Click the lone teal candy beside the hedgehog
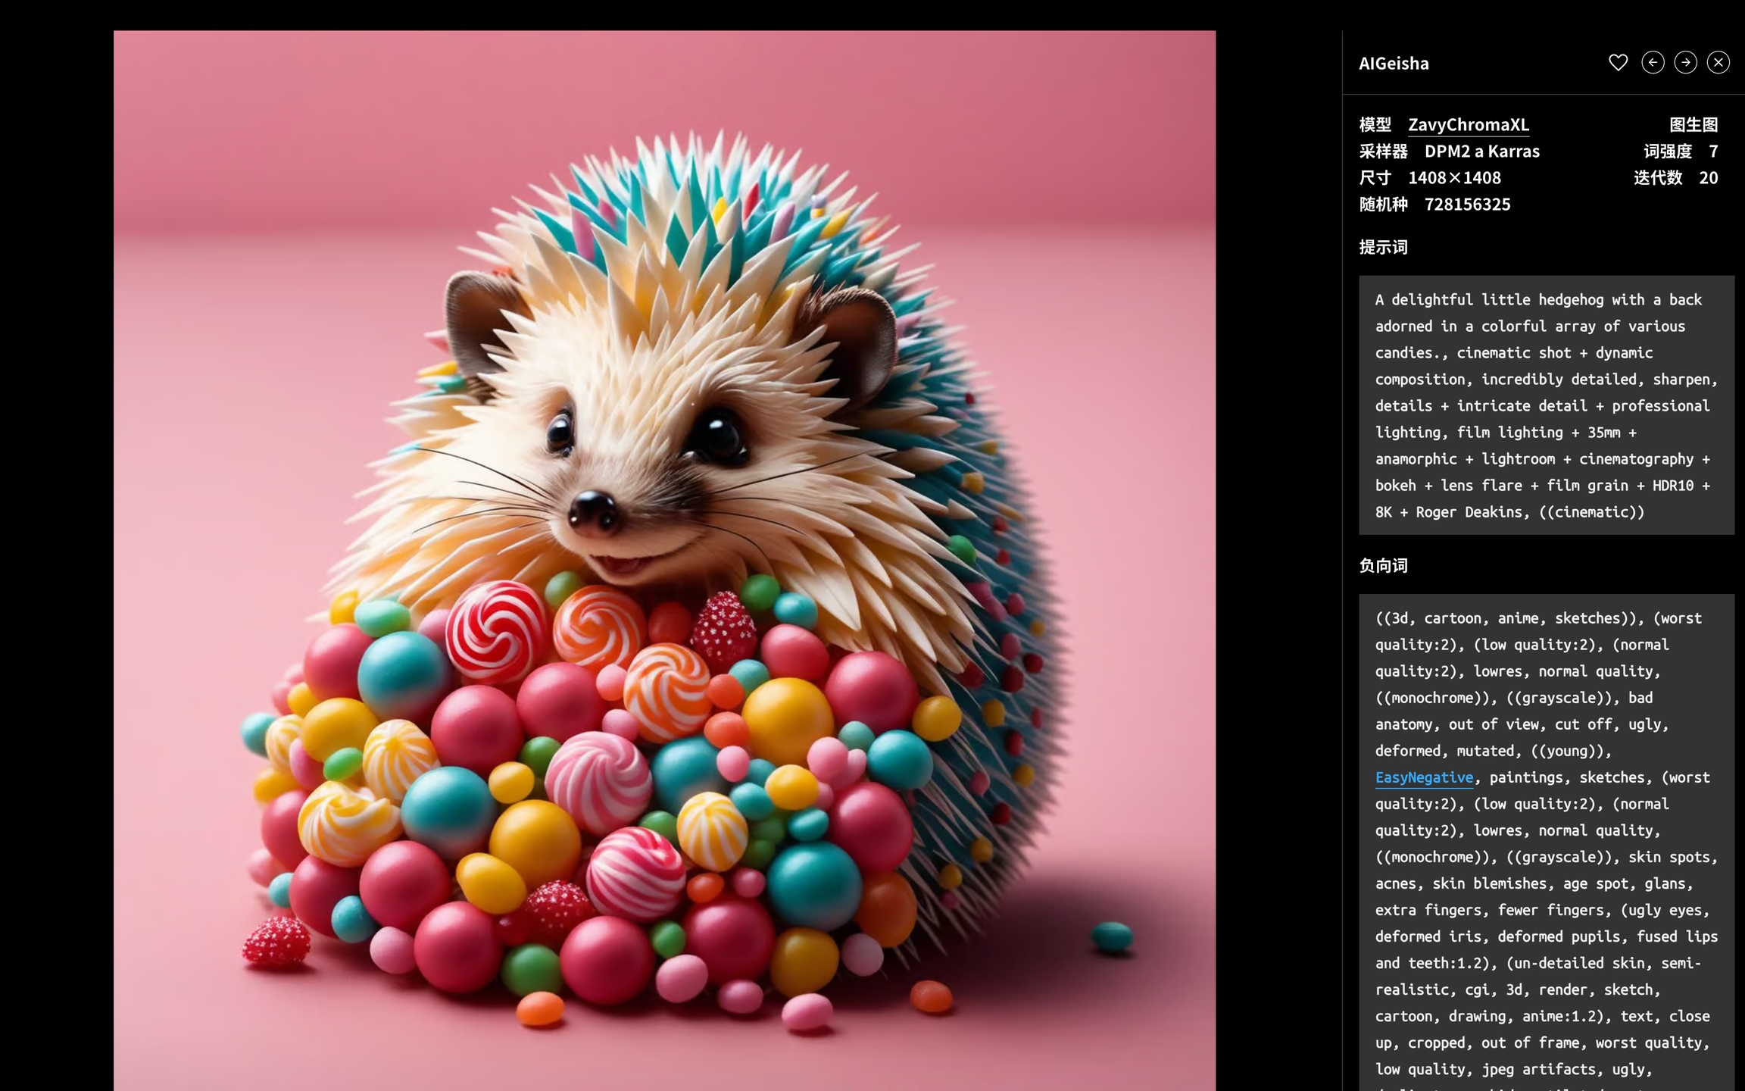The width and height of the screenshot is (1745, 1091). pos(1111,936)
